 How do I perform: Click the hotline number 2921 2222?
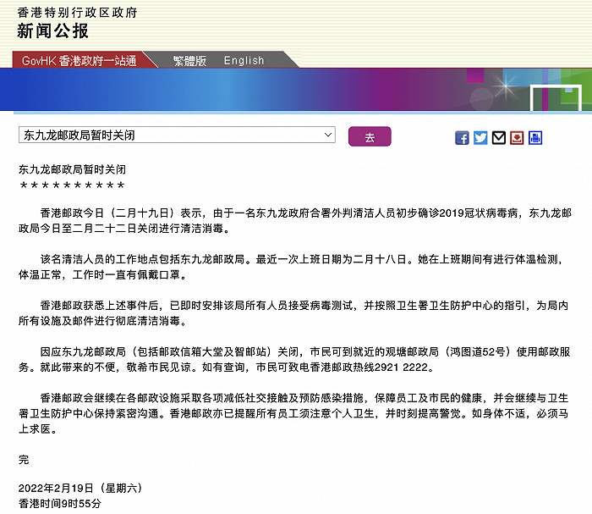click(x=402, y=368)
